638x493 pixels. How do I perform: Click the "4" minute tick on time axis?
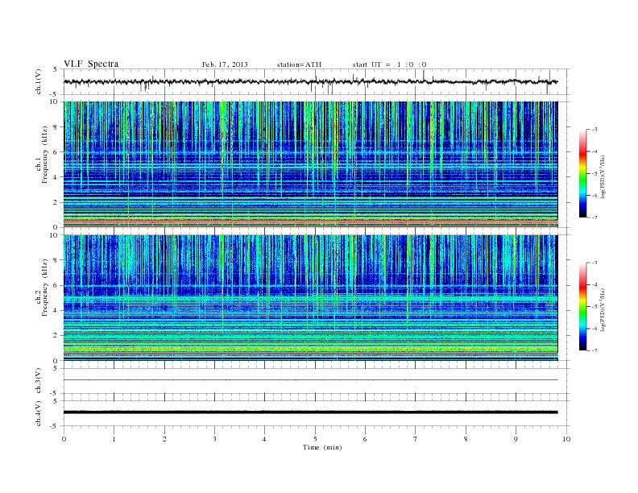click(264, 439)
